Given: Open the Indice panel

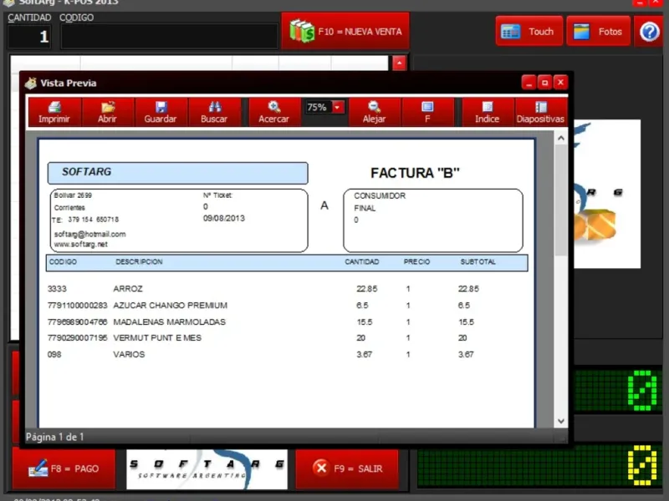Looking at the screenshot, I should (x=488, y=112).
